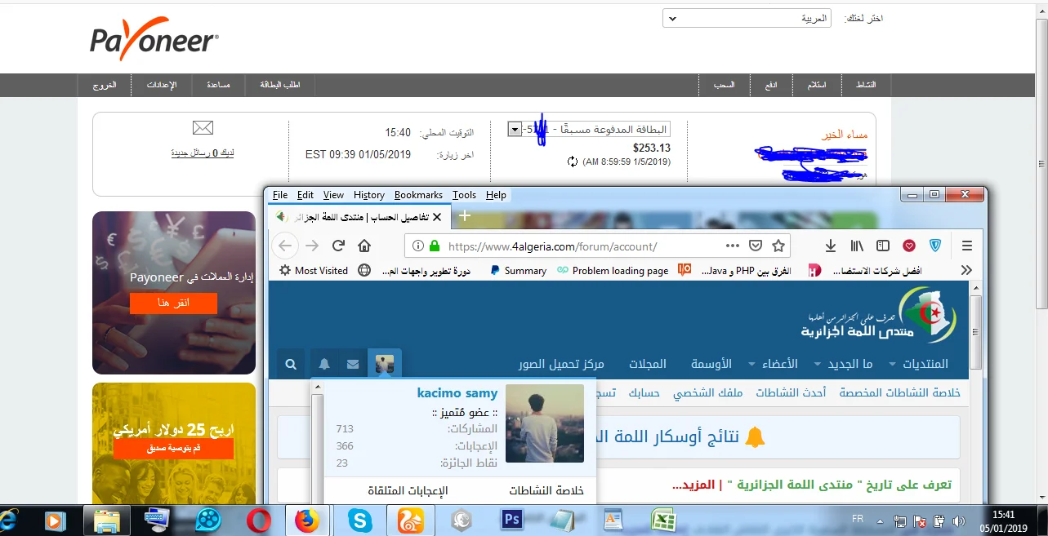1048x536 pixels.
Task: Show site information via the green padlock
Action: (435, 246)
